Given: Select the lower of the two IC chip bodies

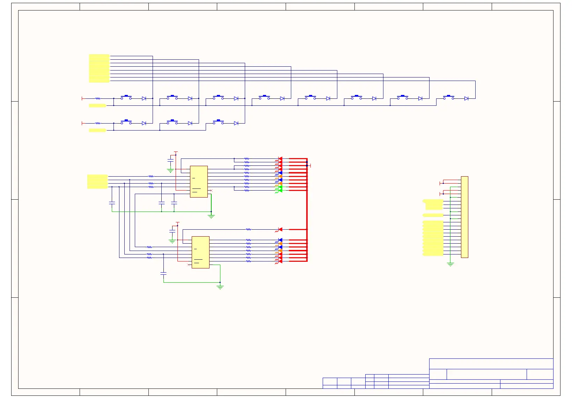Looking at the screenshot, I should tap(200, 252).
